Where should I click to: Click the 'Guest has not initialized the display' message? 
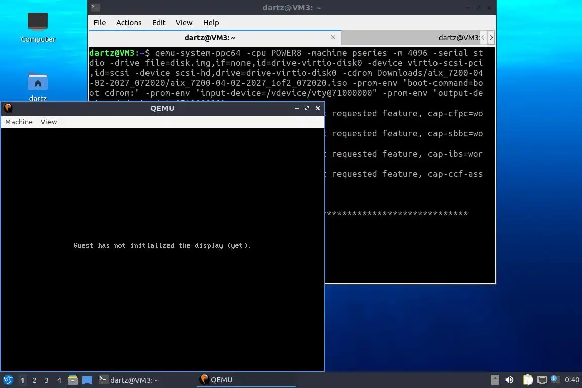click(x=162, y=245)
